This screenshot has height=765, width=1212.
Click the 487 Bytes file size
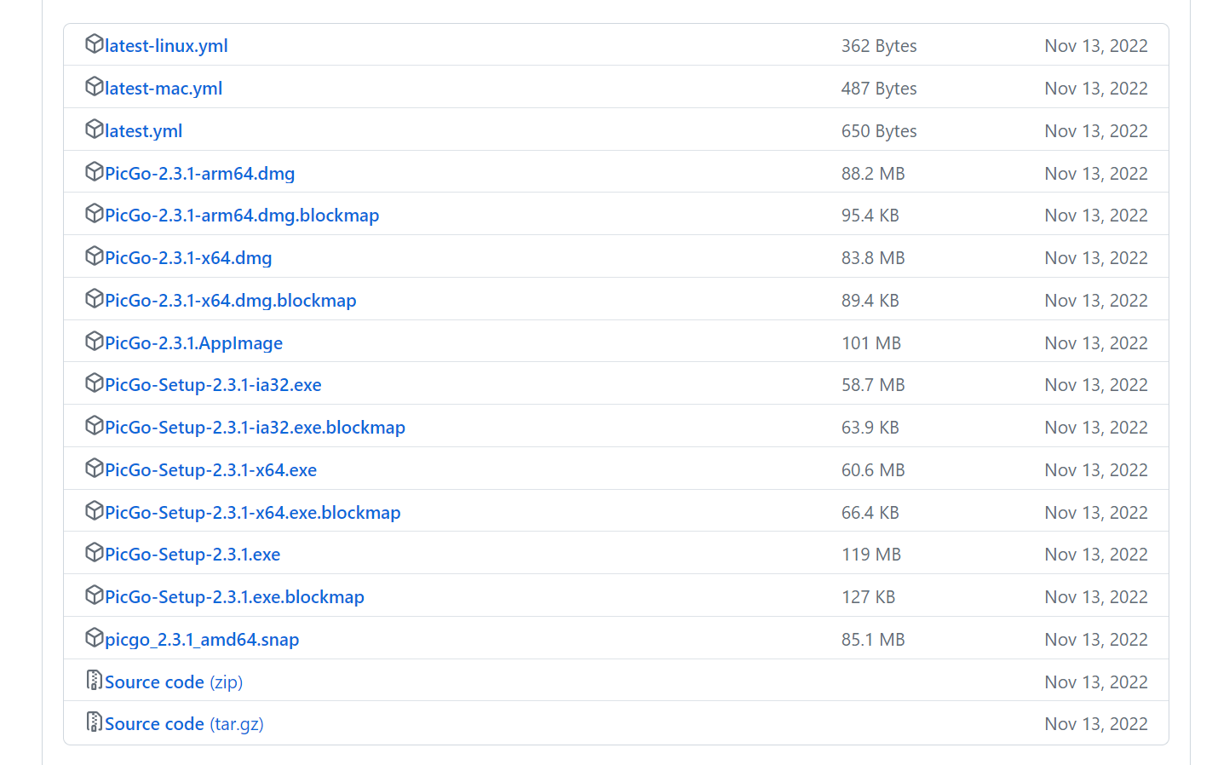[879, 89]
